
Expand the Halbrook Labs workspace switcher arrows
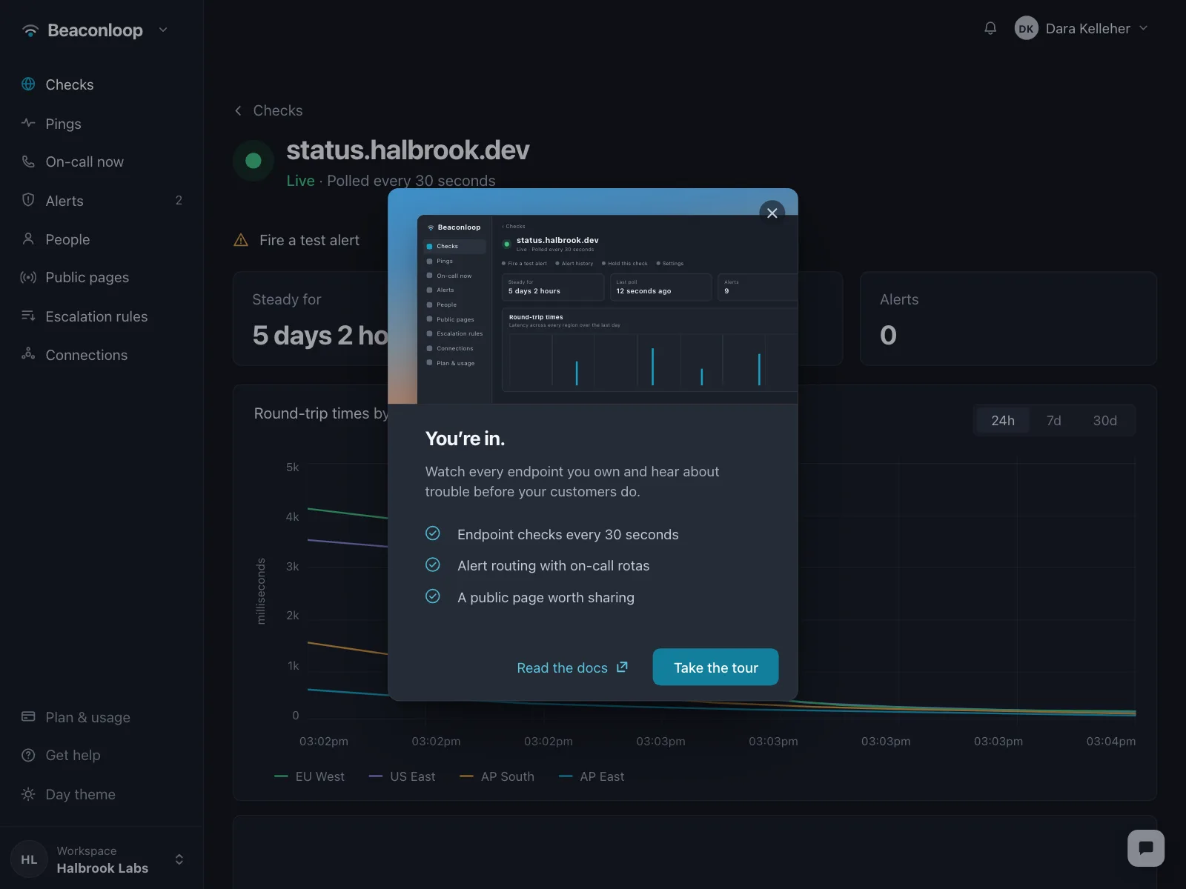tap(179, 859)
